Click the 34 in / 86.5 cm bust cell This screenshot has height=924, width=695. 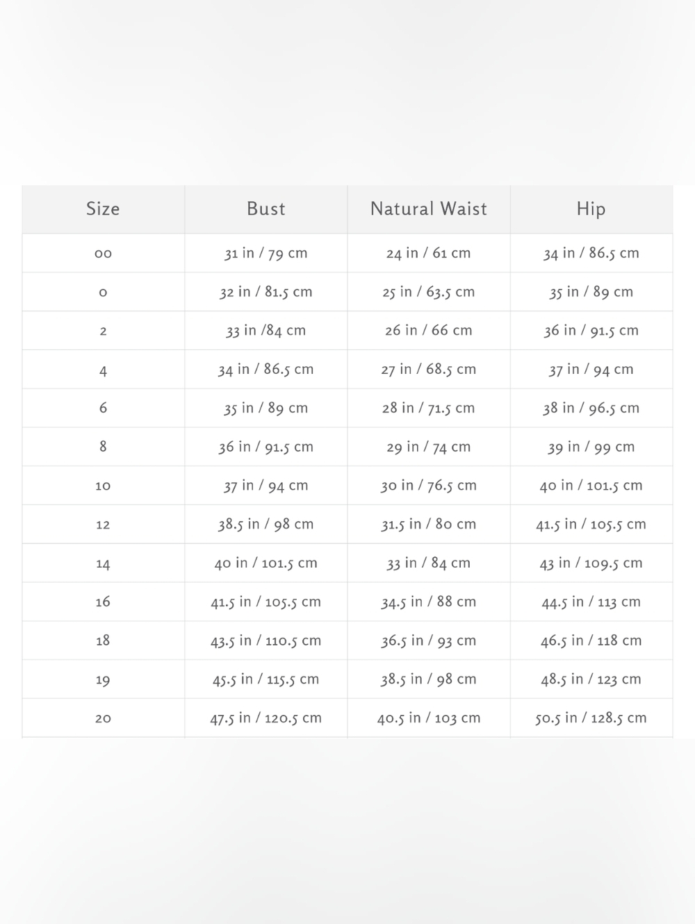pos(266,370)
